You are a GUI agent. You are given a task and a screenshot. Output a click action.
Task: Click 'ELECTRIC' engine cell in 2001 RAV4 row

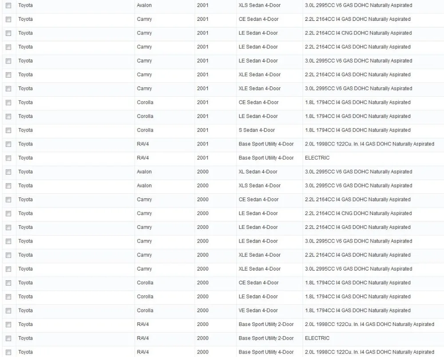point(317,158)
